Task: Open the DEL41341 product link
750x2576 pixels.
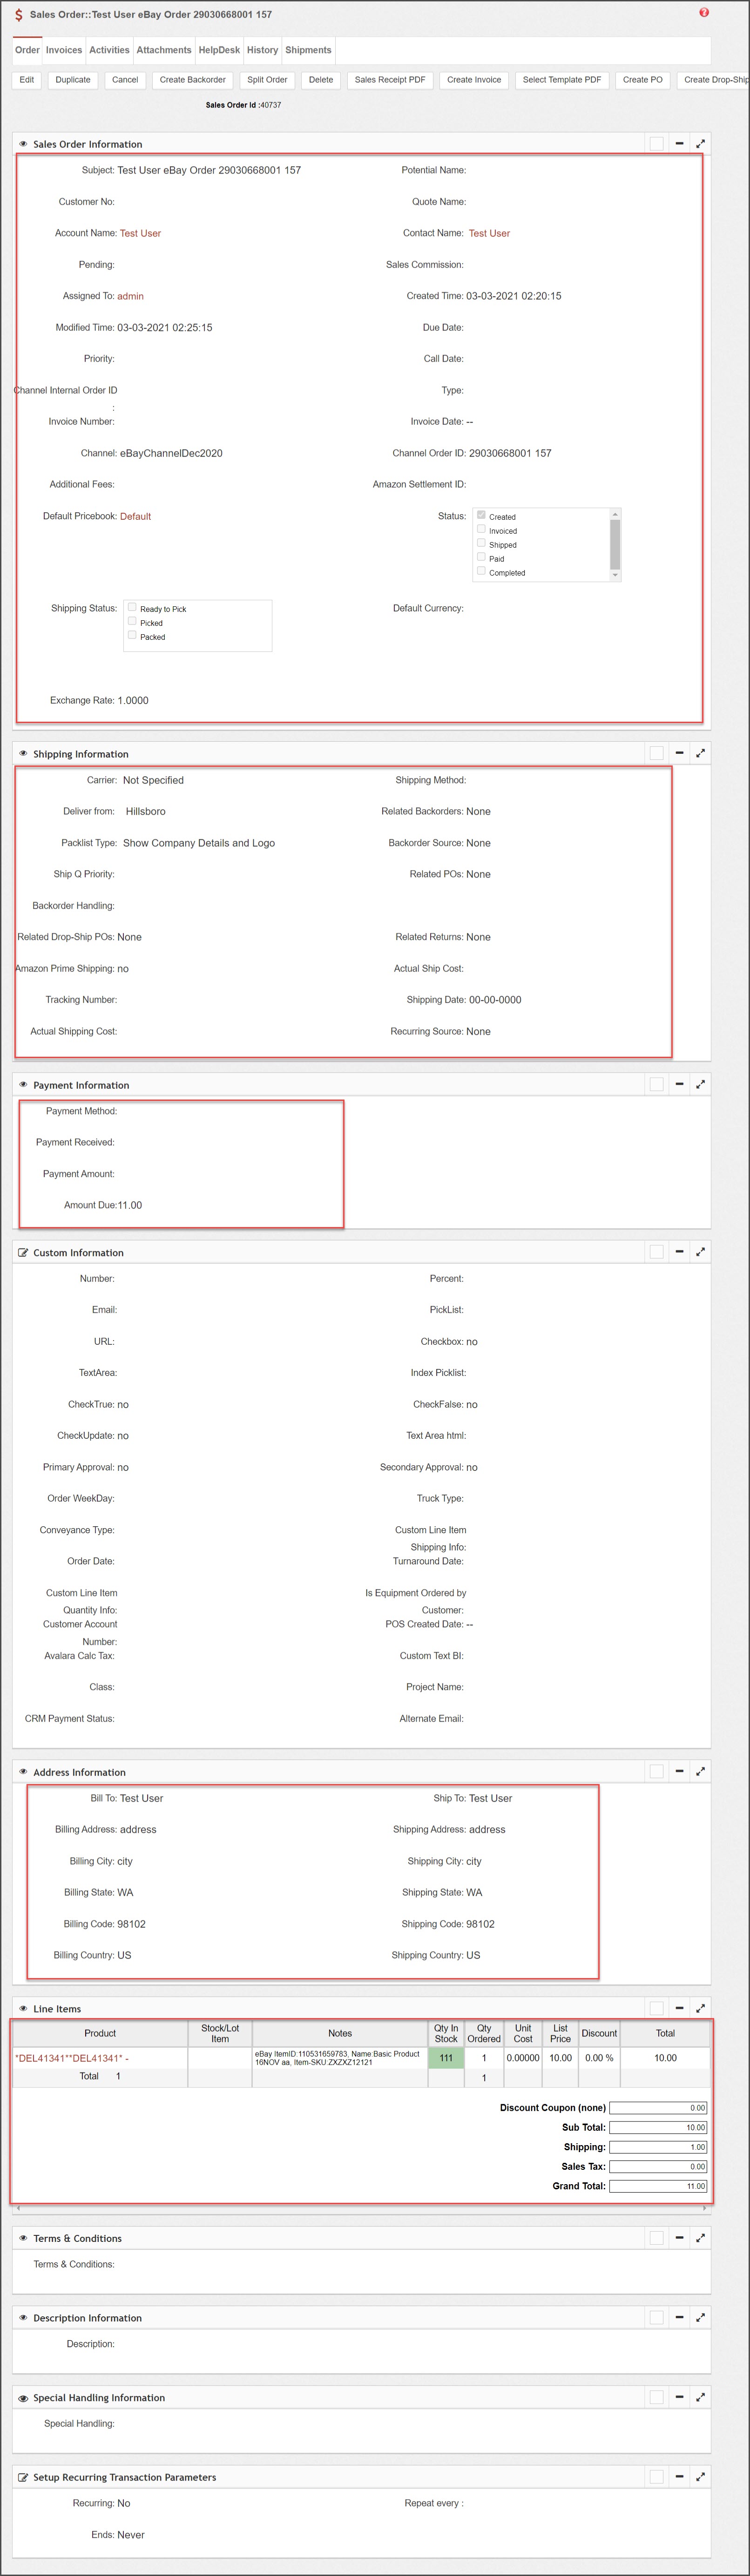Action: [x=72, y=2058]
